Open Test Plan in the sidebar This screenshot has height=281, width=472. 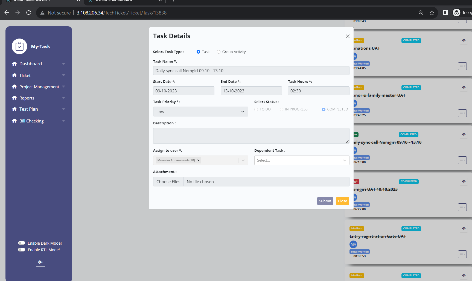[x=29, y=109]
